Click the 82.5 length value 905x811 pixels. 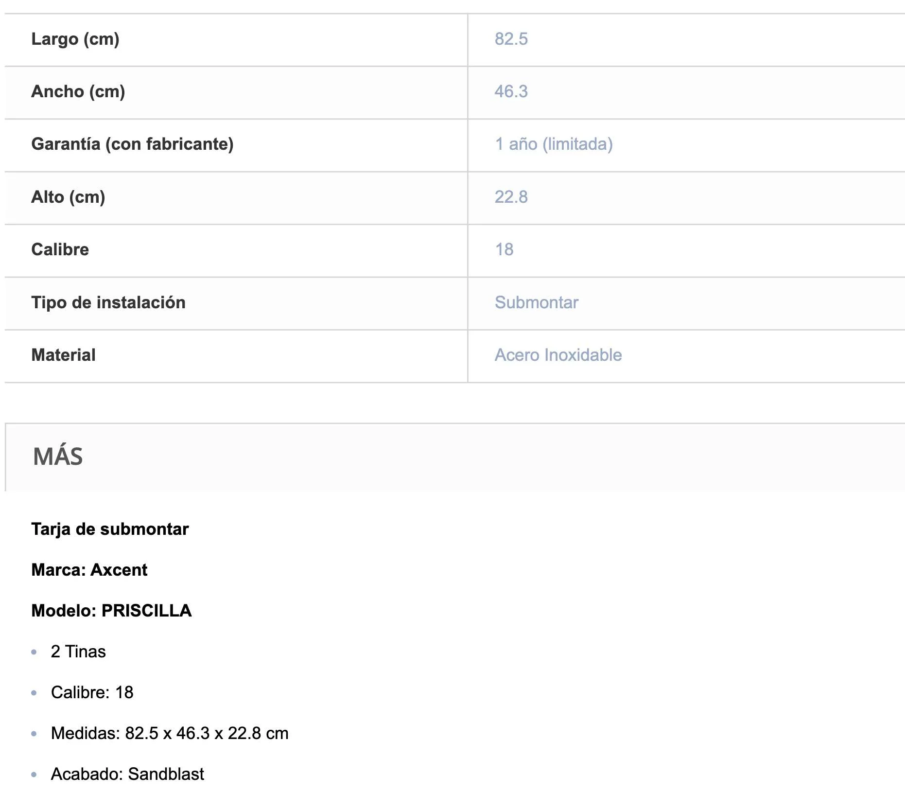(511, 39)
